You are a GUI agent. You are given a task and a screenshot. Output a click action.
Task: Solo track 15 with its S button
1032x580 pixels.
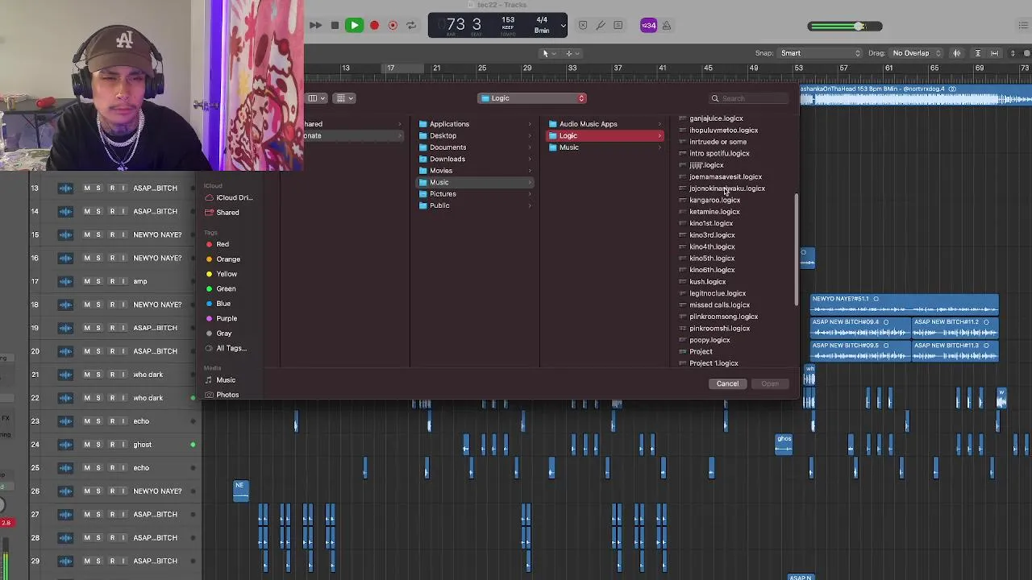tap(98, 235)
